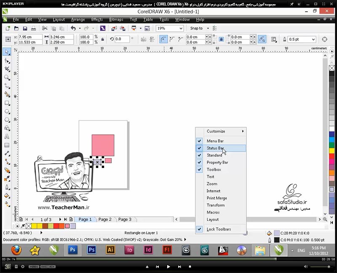Image resolution: width=337 pixels, height=273 pixels.
Task: Enable the Transform toolbar entry
Action: [221, 205]
